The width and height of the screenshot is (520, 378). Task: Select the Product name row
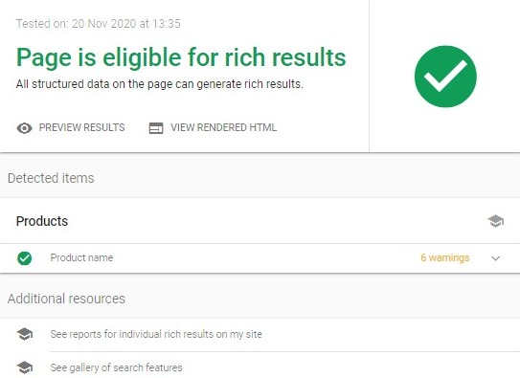260,258
